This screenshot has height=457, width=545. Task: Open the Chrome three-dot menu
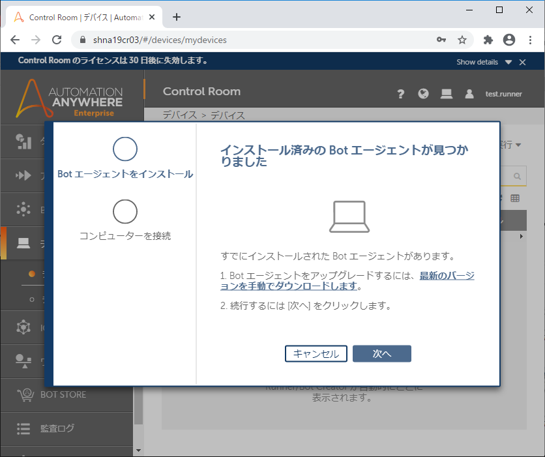(x=530, y=40)
